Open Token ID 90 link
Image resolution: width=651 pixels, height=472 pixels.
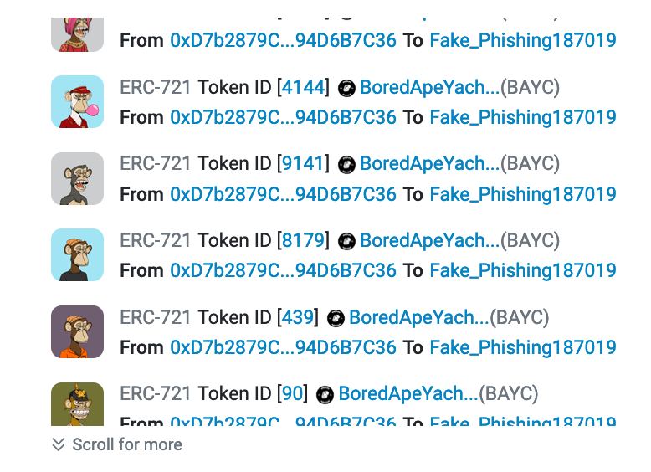tap(292, 393)
